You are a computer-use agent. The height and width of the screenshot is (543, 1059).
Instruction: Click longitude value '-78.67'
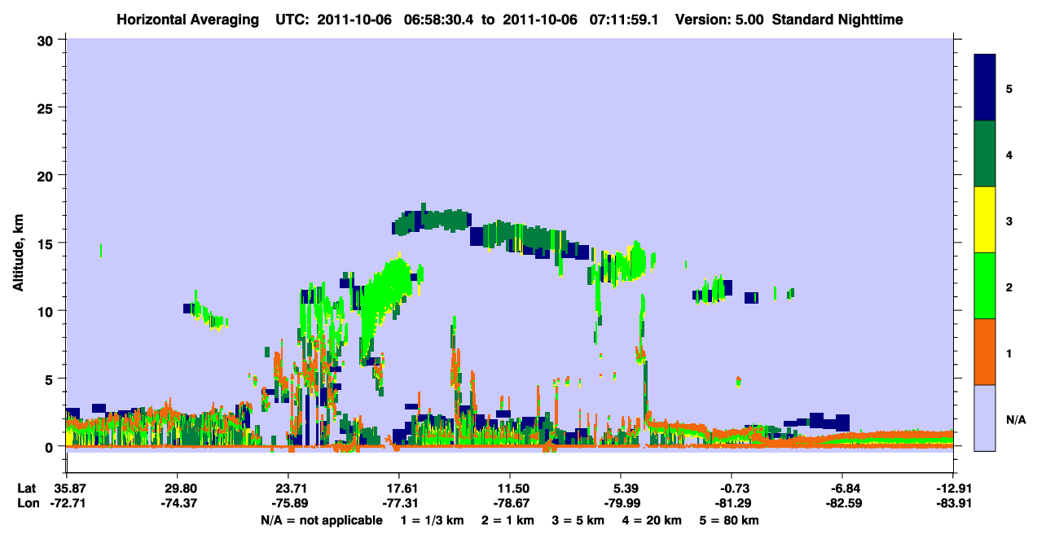point(510,503)
